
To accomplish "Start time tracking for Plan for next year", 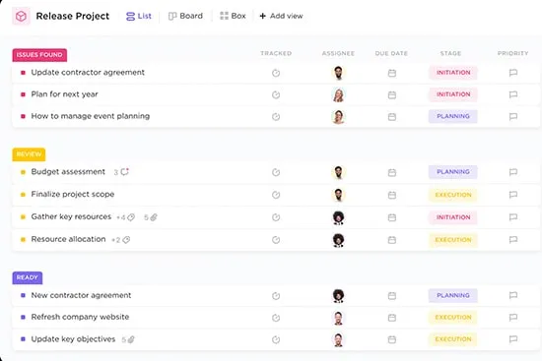I will (276, 94).
